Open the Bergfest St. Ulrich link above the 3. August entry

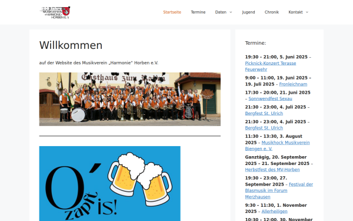pos(264,128)
